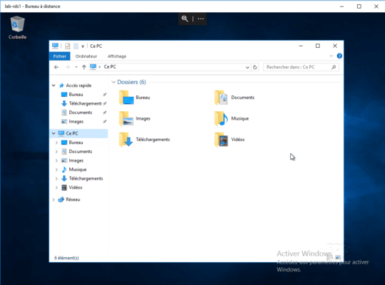Open the Fichier tab
Image resolution: width=385 pixels, height=285 pixels.
[x=60, y=56]
